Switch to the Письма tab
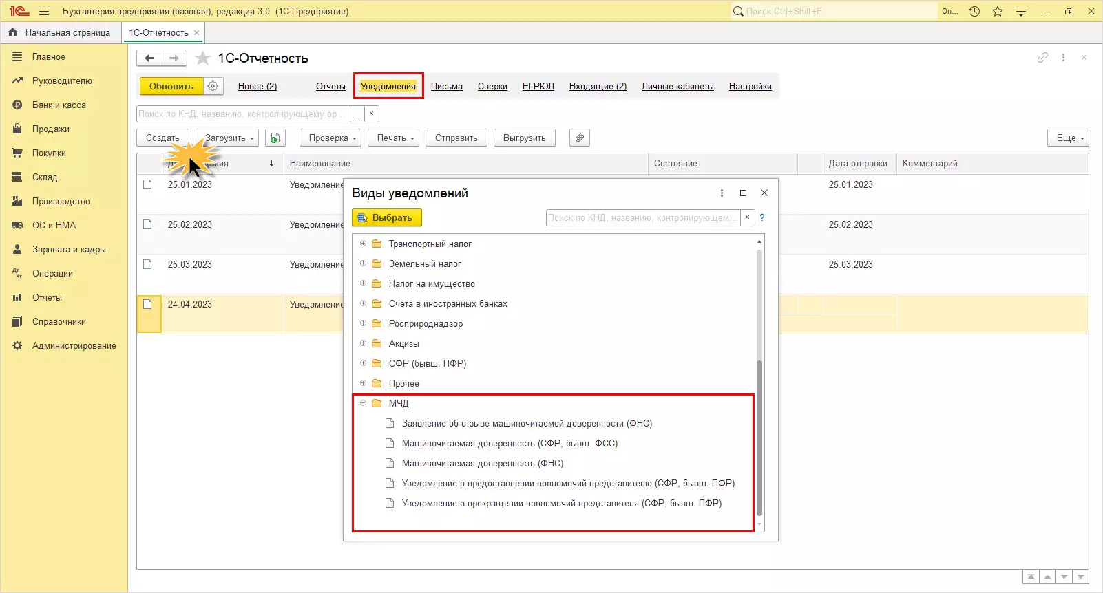 446,87
